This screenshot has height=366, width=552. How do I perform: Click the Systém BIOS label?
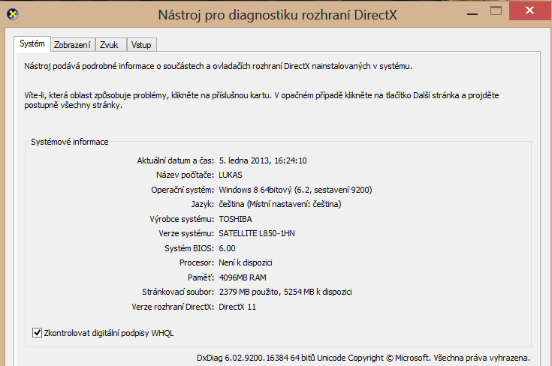tap(189, 248)
